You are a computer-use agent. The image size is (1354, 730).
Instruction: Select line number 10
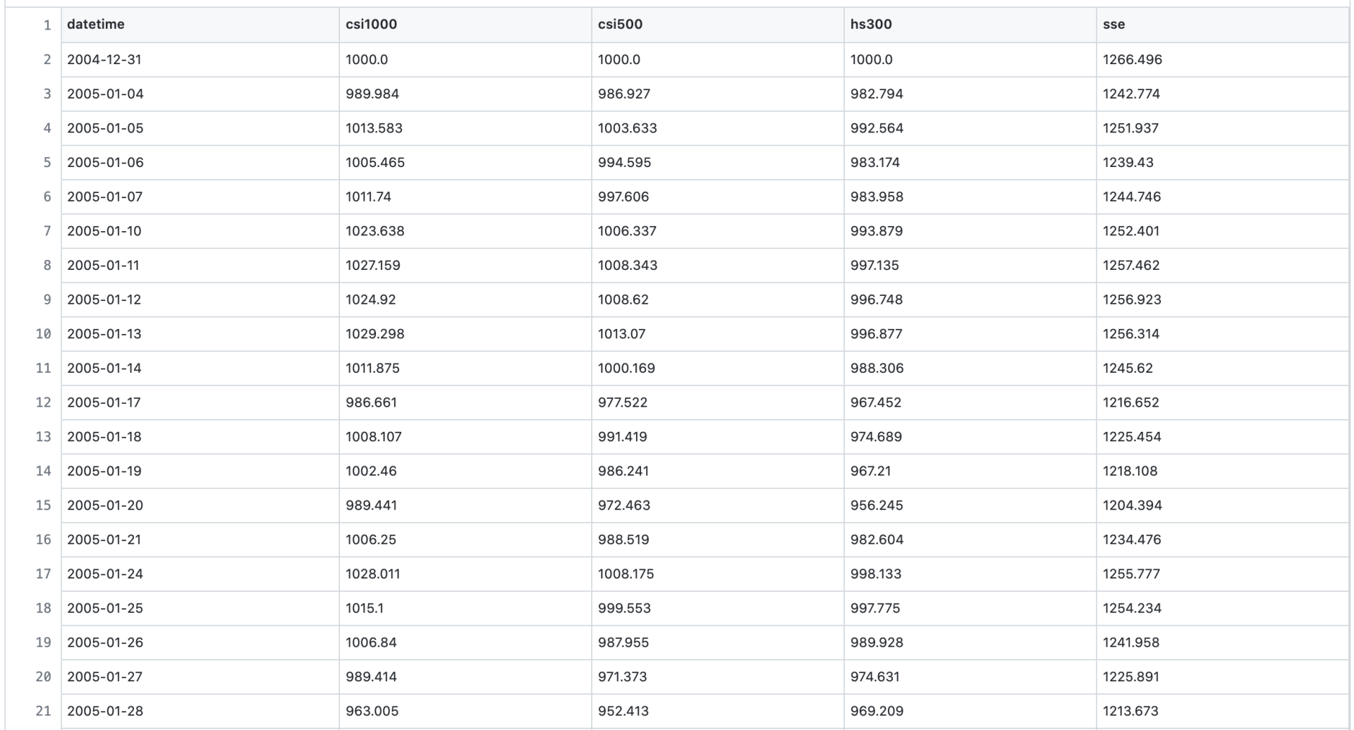click(x=44, y=334)
